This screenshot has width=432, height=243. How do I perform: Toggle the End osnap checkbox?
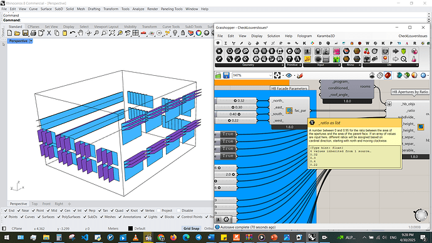click(x=6, y=210)
